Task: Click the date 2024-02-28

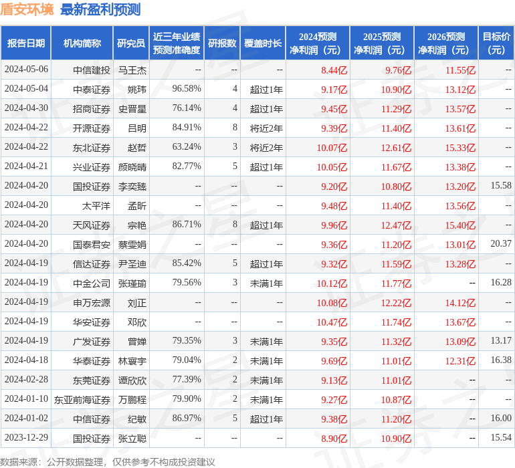Action: pos(26,379)
